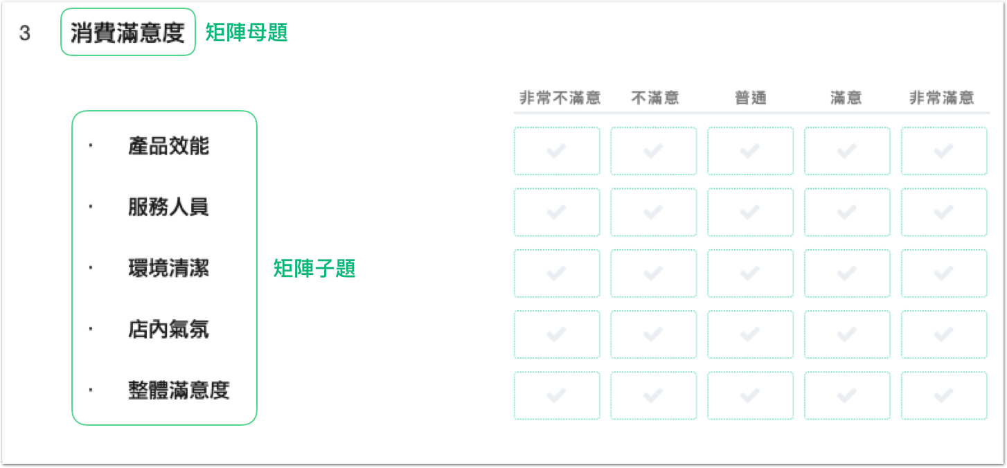Check 非常不滿意 for 產品效能
This screenshot has height=468, width=1007.
tap(557, 151)
